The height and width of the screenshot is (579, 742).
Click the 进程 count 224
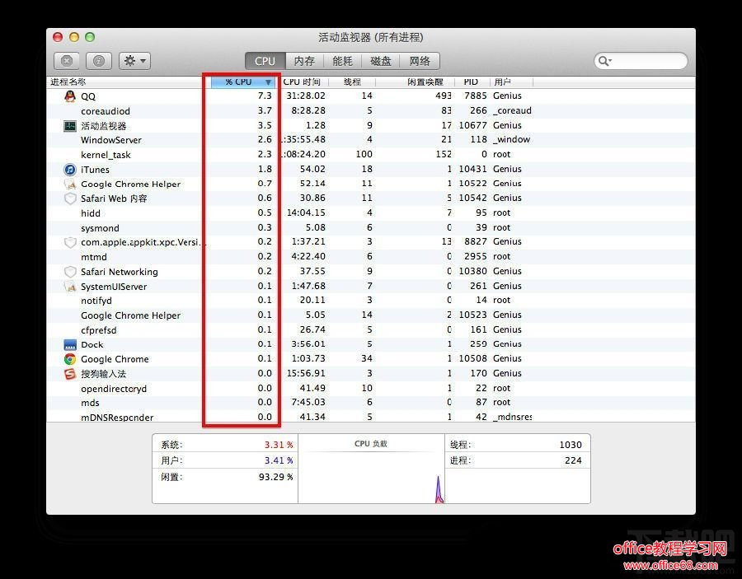pos(573,460)
